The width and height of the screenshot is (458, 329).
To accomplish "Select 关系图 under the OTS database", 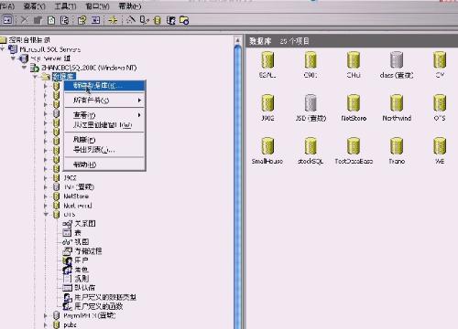I will tap(85, 224).
